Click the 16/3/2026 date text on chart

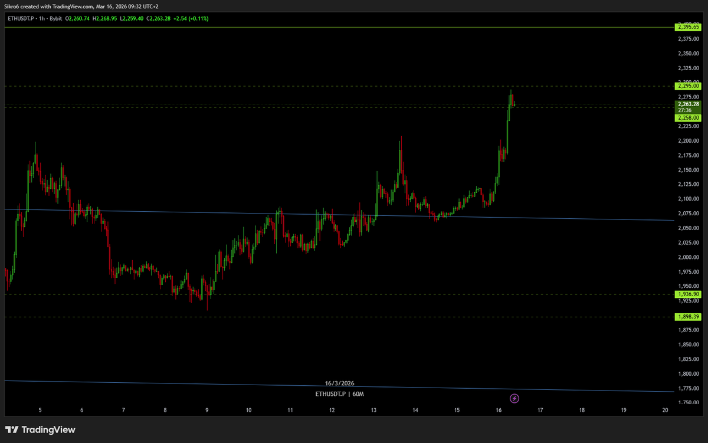click(339, 383)
